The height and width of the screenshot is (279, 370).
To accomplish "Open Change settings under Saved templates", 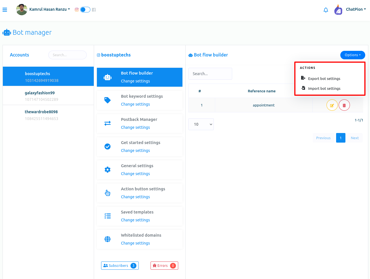I will point(135,220).
